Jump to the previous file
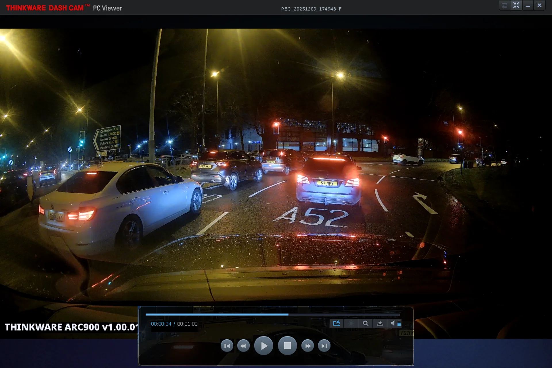The height and width of the screenshot is (368, 552). pyautogui.click(x=227, y=346)
